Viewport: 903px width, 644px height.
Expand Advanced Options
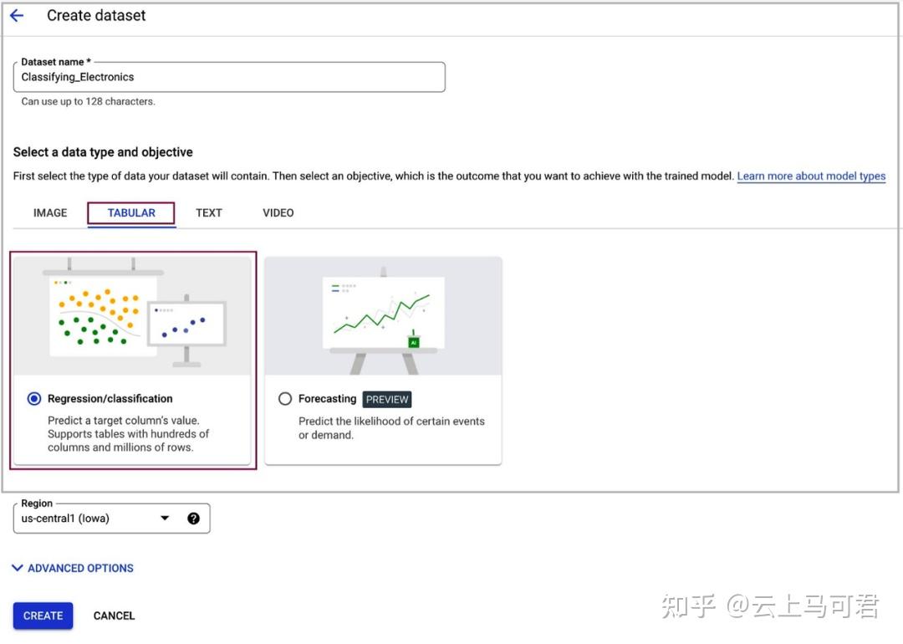pos(71,568)
